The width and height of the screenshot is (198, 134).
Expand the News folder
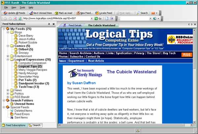pyautogui.click(x=8, y=90)
